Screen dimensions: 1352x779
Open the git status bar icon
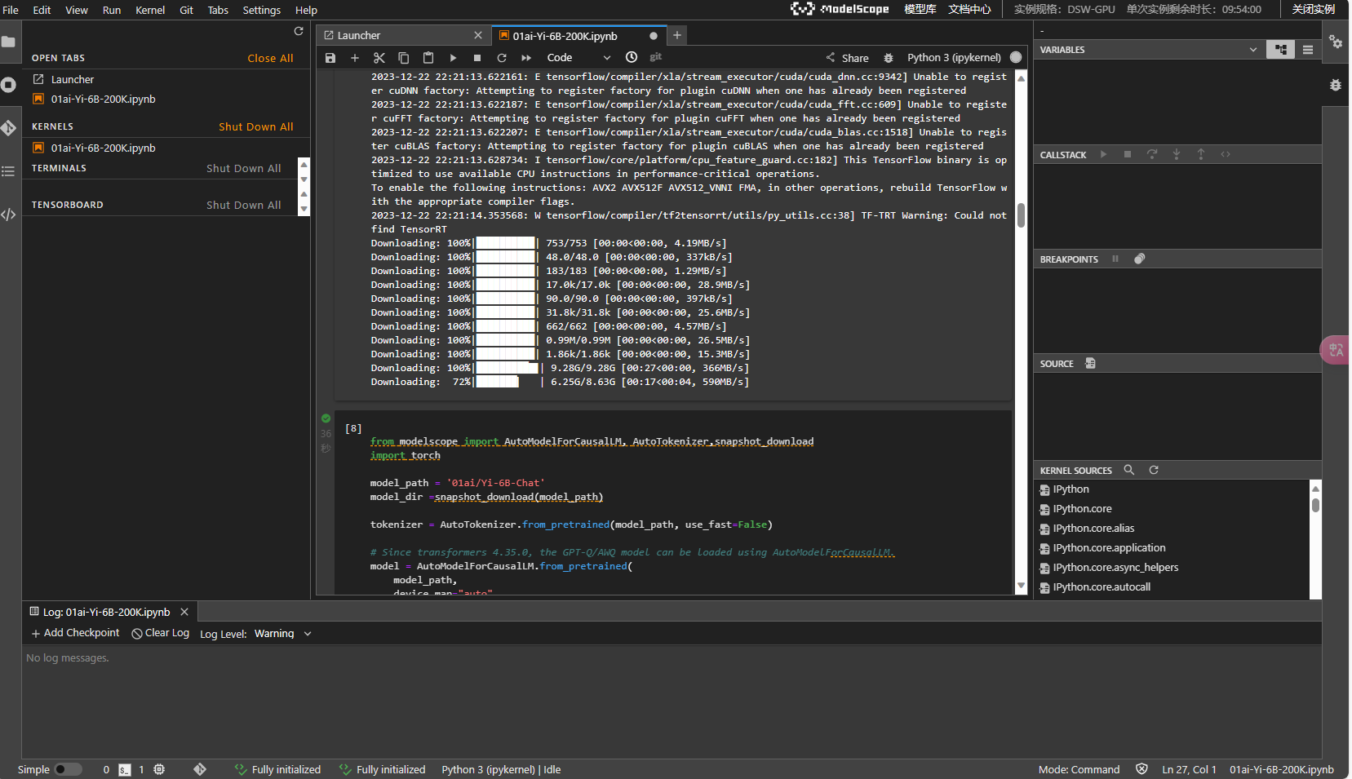[x=200, y=769]
